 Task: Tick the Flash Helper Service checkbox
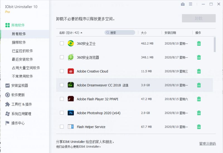[62, 127]
